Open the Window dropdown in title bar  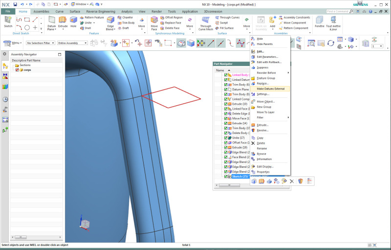tap(80, 4)
